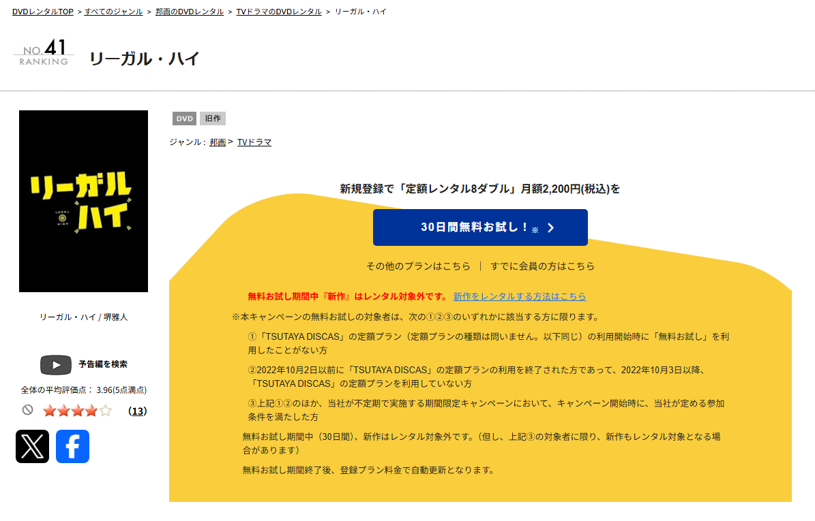This screenshot has width=815, height=521.
Task: Click the gray DVD tag
Action: pos(184,119)
